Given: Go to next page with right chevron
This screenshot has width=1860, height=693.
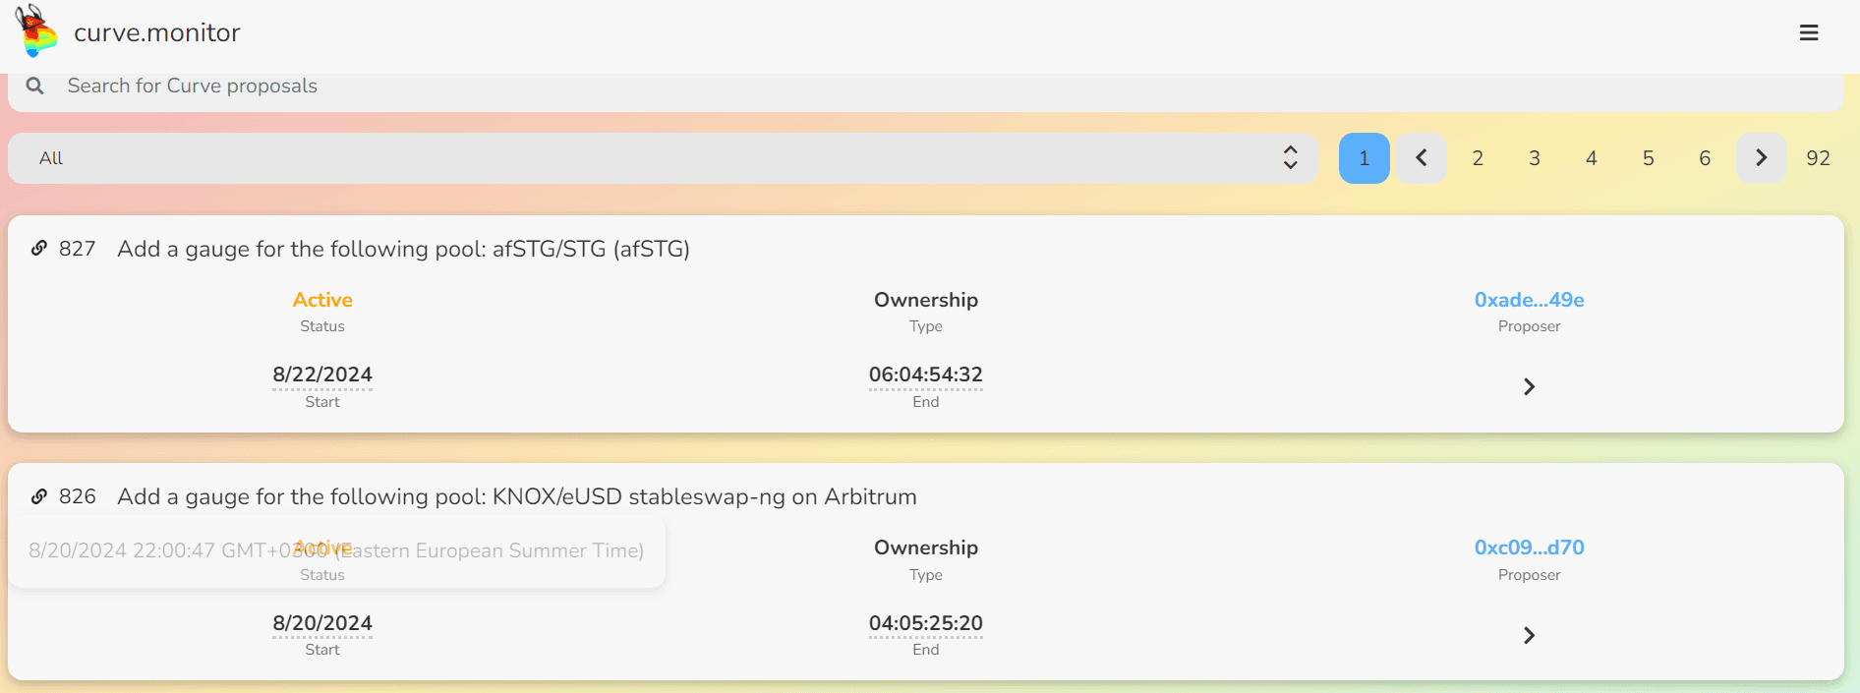Looking at the screenshot, I should tap(1761, 158).
